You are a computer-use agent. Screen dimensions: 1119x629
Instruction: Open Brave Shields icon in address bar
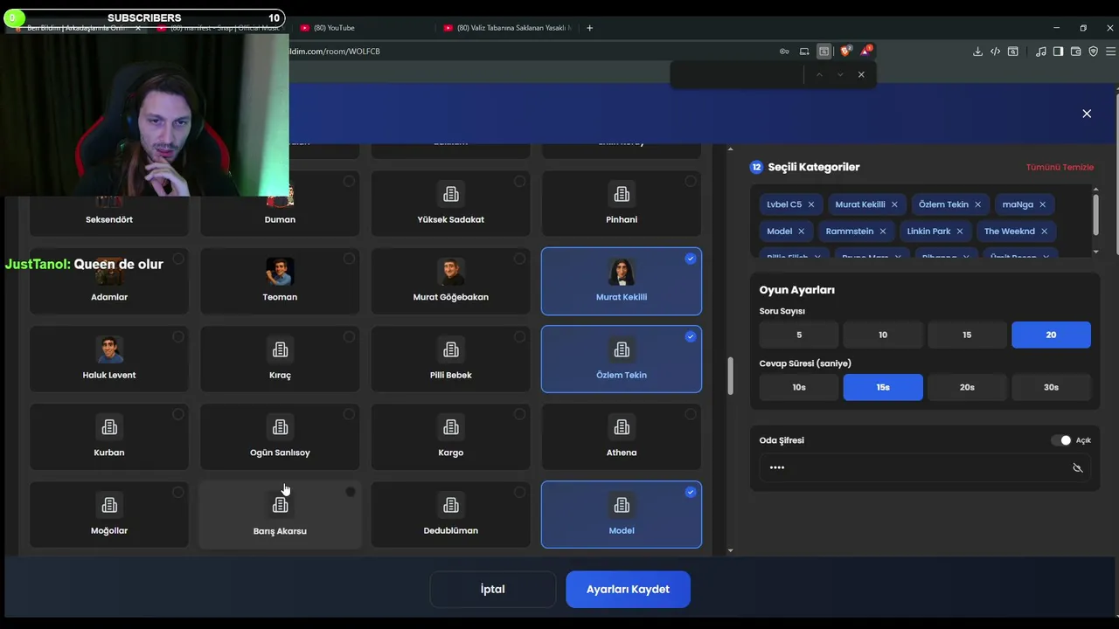[845, 52]
